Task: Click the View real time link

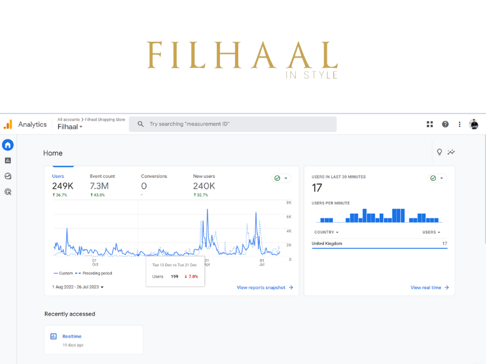Action: click(x=430, y=288)
